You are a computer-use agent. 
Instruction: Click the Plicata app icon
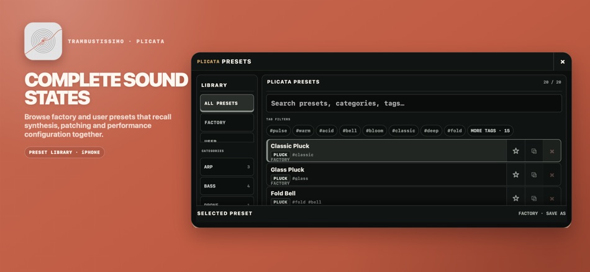click(43, 41)
